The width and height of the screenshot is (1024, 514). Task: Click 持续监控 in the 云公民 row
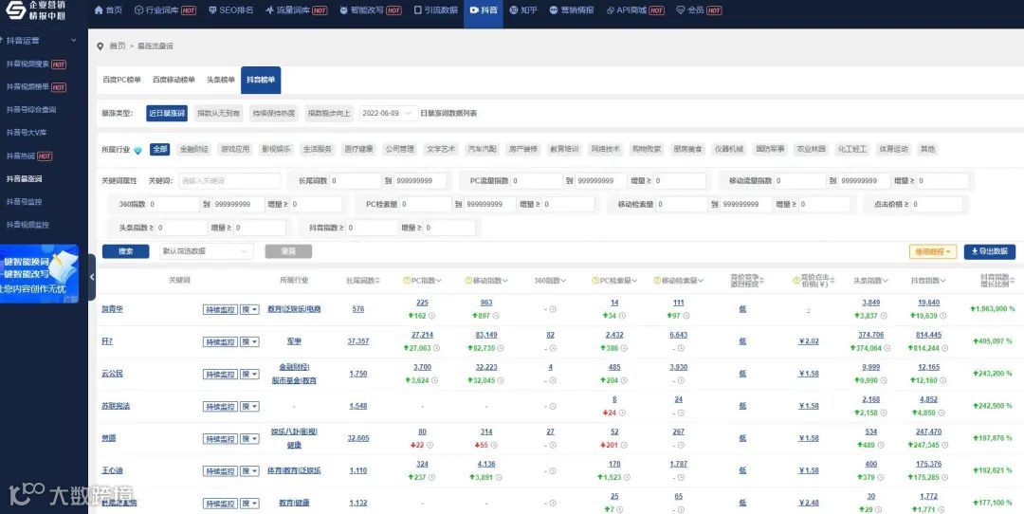click(220, 375)
